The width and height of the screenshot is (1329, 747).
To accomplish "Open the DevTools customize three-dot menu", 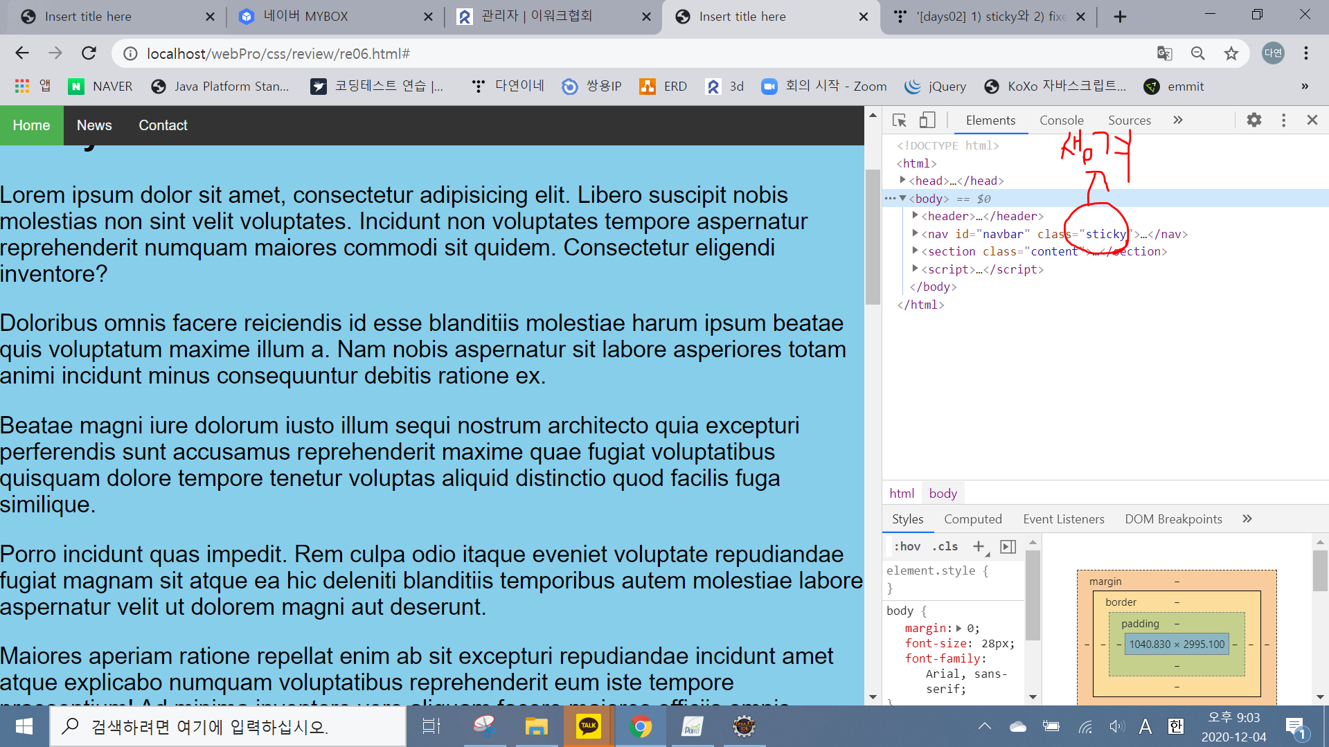I will [1283, 120].
